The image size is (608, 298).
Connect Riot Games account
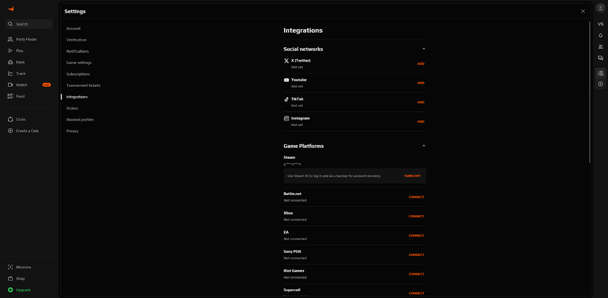[x=416, y=274]
